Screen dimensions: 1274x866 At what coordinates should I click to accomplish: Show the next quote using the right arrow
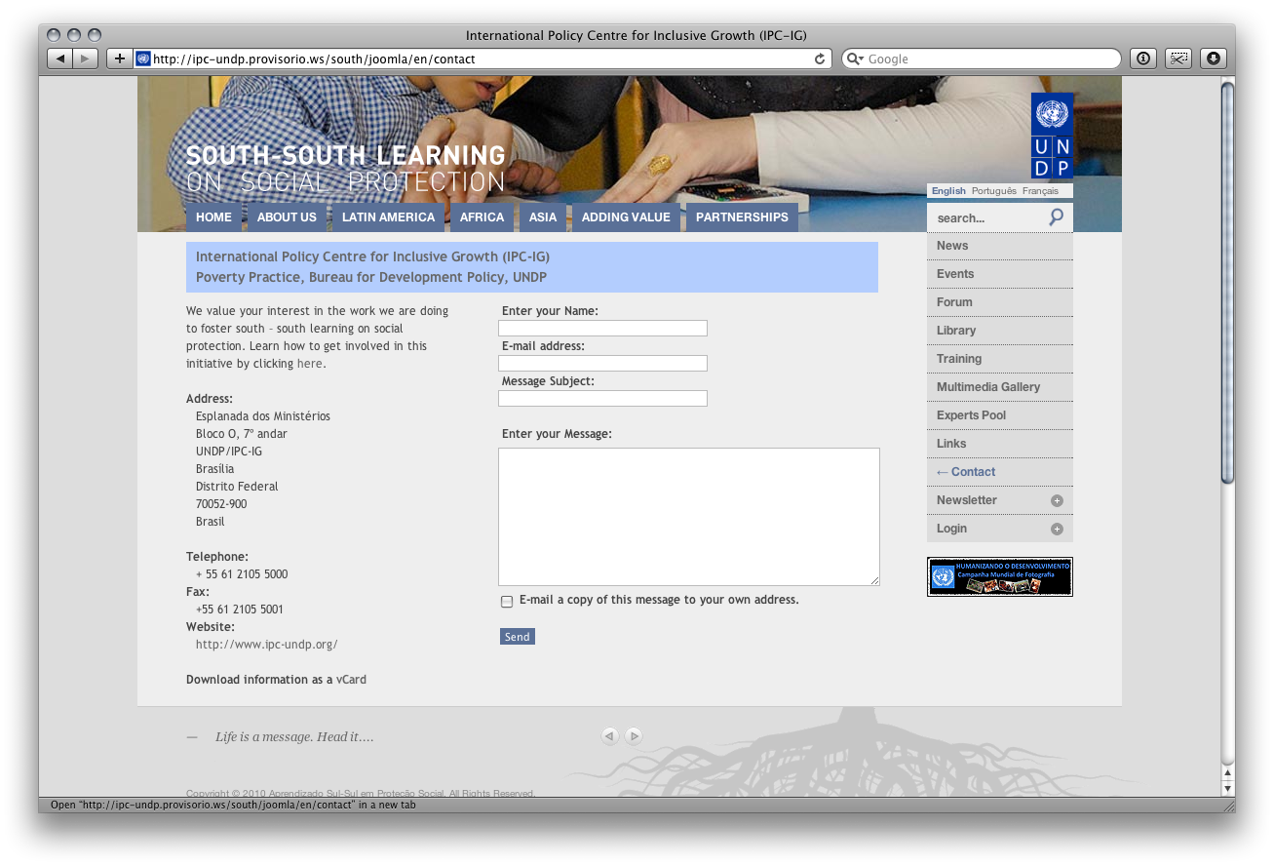(634, 736)
